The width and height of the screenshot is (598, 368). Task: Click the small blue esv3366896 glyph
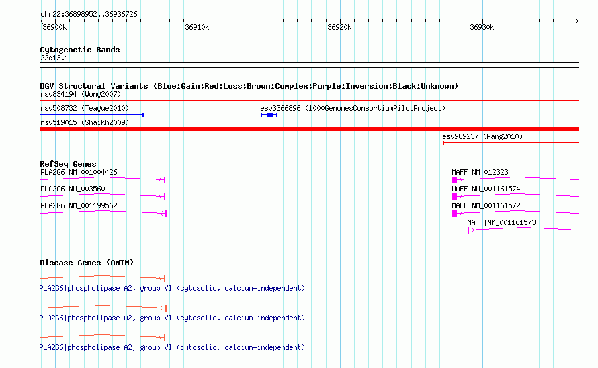coord(269,115)
